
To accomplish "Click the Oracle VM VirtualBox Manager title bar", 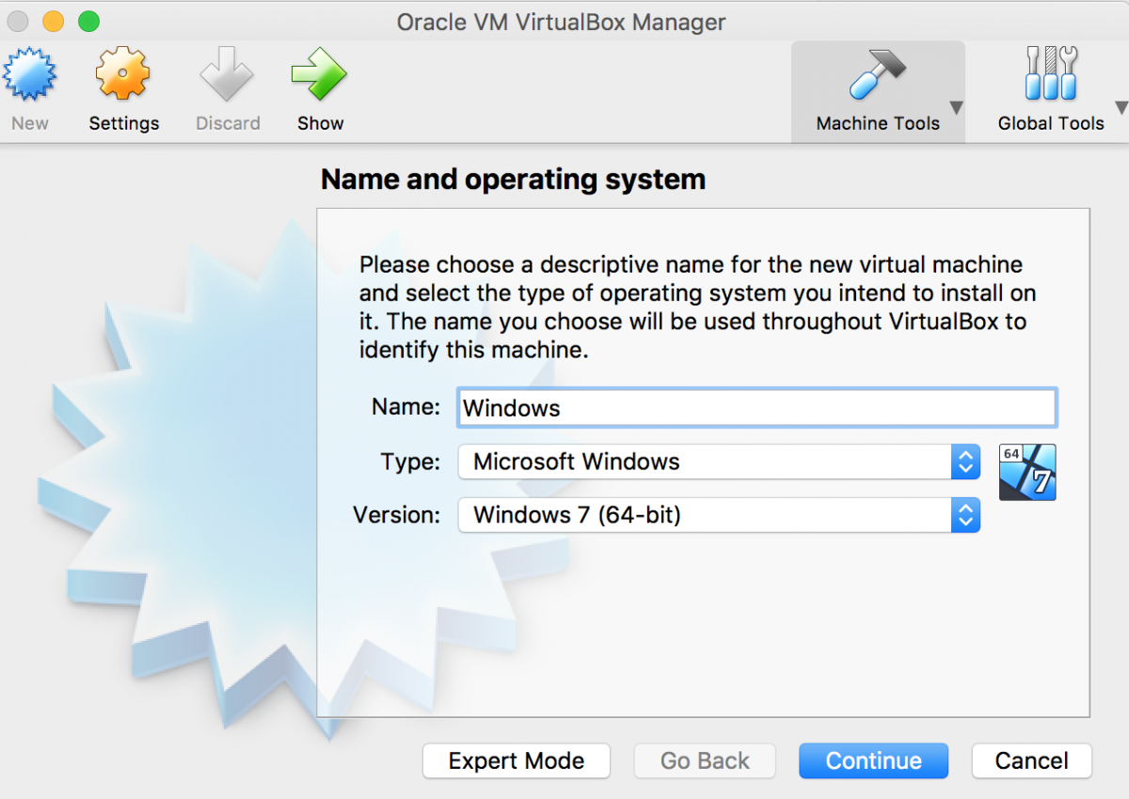I will click(561, 21).
